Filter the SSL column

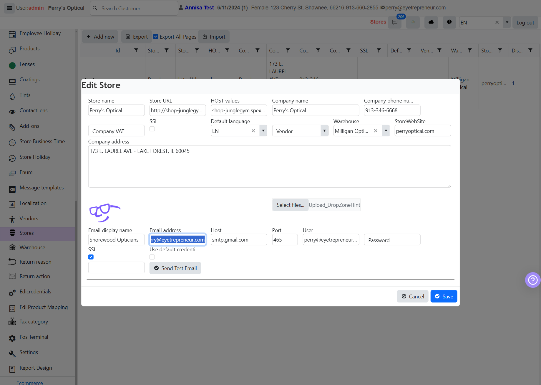point(379,51)
